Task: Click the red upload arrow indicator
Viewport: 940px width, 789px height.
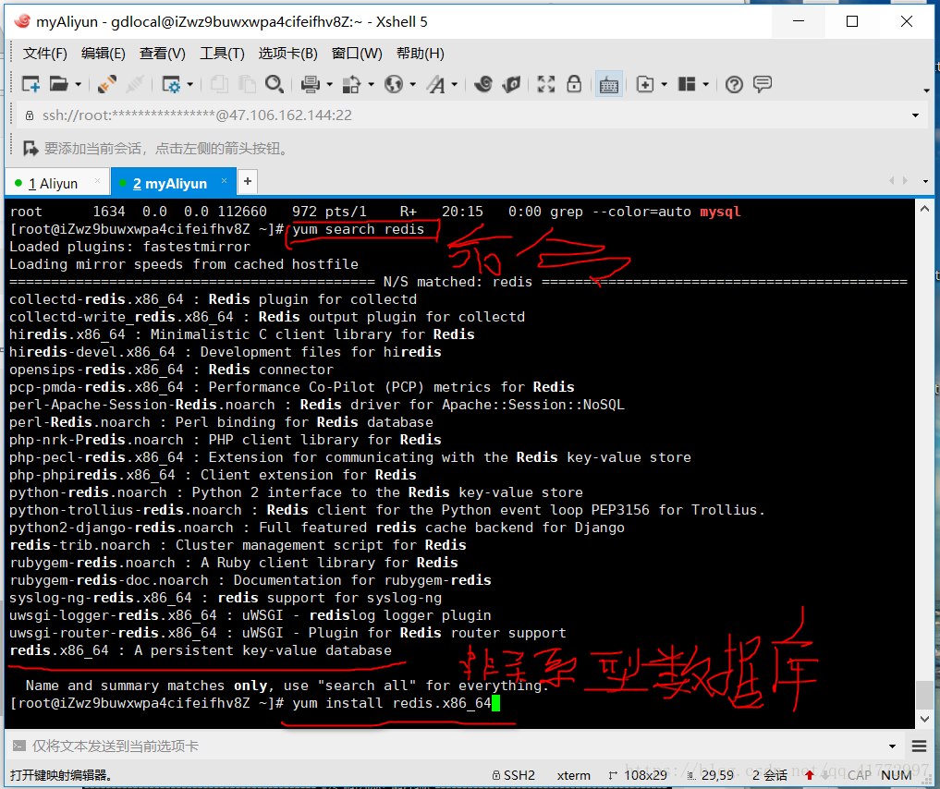Action: coord(810,775)
